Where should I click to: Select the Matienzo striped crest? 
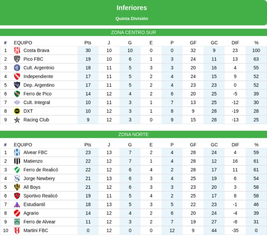[17, 161]
